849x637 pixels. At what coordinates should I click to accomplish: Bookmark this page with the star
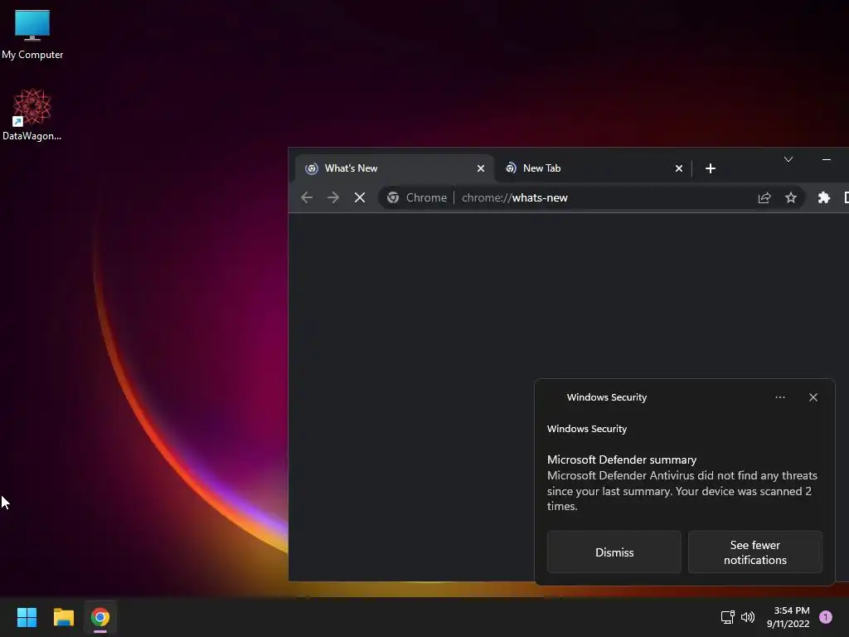coord(790,197)
